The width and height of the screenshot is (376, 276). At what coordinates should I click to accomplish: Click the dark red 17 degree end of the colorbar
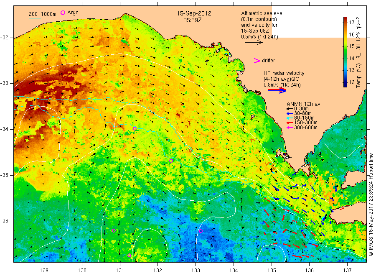(345, 19)
